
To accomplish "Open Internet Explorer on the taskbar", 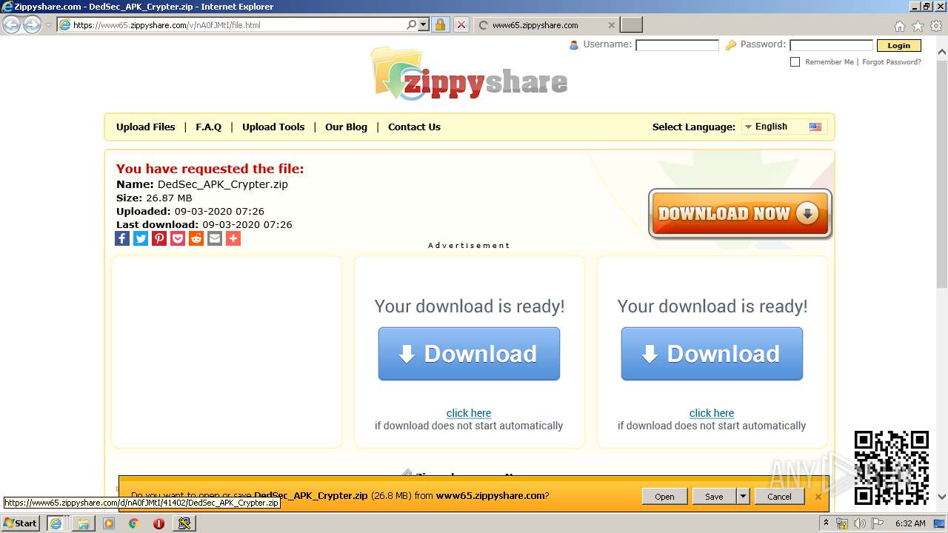I will (56, 523).
